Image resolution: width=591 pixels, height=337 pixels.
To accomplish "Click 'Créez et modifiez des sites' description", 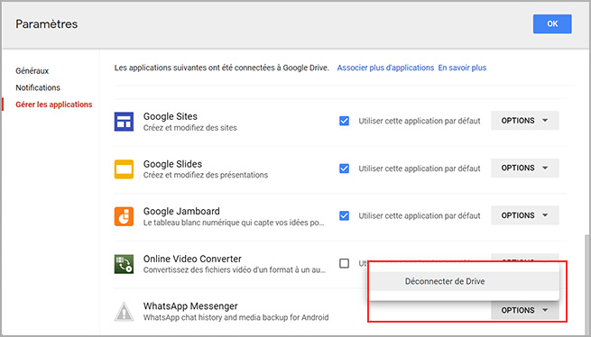I will [x=190, y=128].
